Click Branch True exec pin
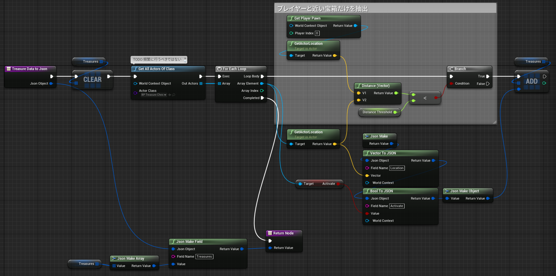The height and width of the screenshot is (276, 556). tap(488, 76)
